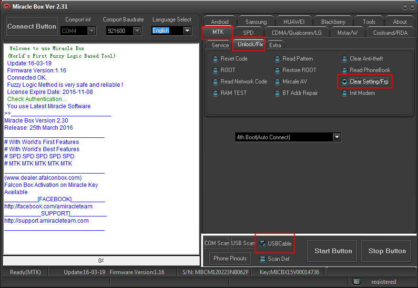
Task: Click the COM Scan button
Action: click(x=217, y=243)
